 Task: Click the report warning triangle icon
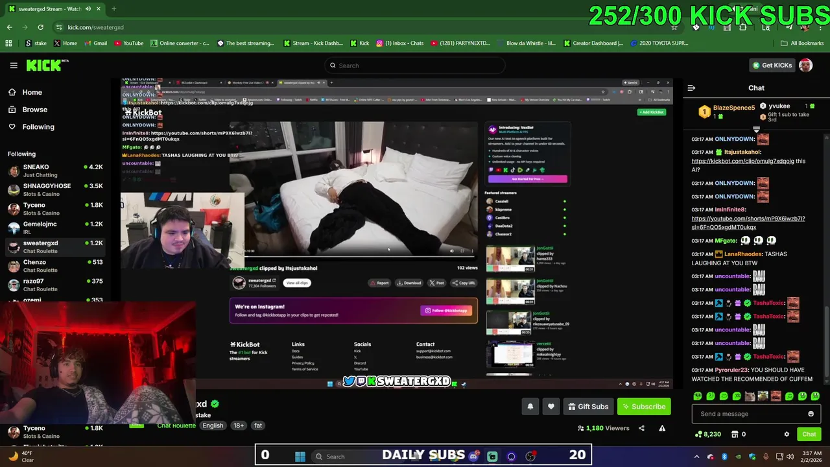[662, 428]
